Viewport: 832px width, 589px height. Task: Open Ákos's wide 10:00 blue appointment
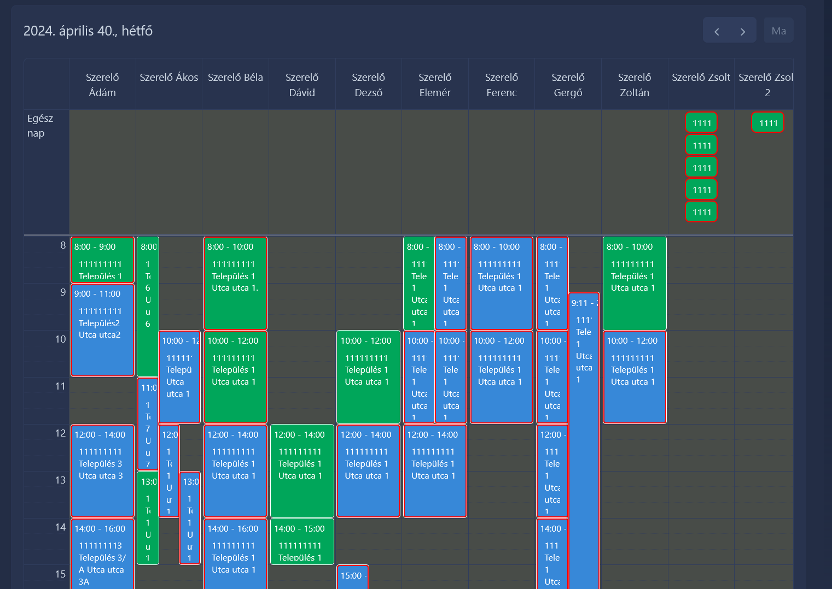pos(179,377)
